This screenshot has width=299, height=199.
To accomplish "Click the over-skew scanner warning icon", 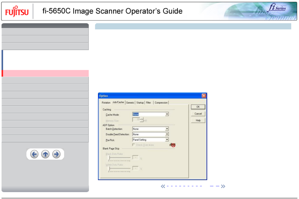I will pyautogui.click(x=172, y=145).
